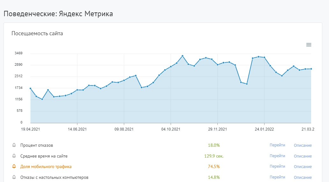The image size is (329, 182).
Task: Click the 74.5% mobile traffic value
Action: click(x=214, y=166)
